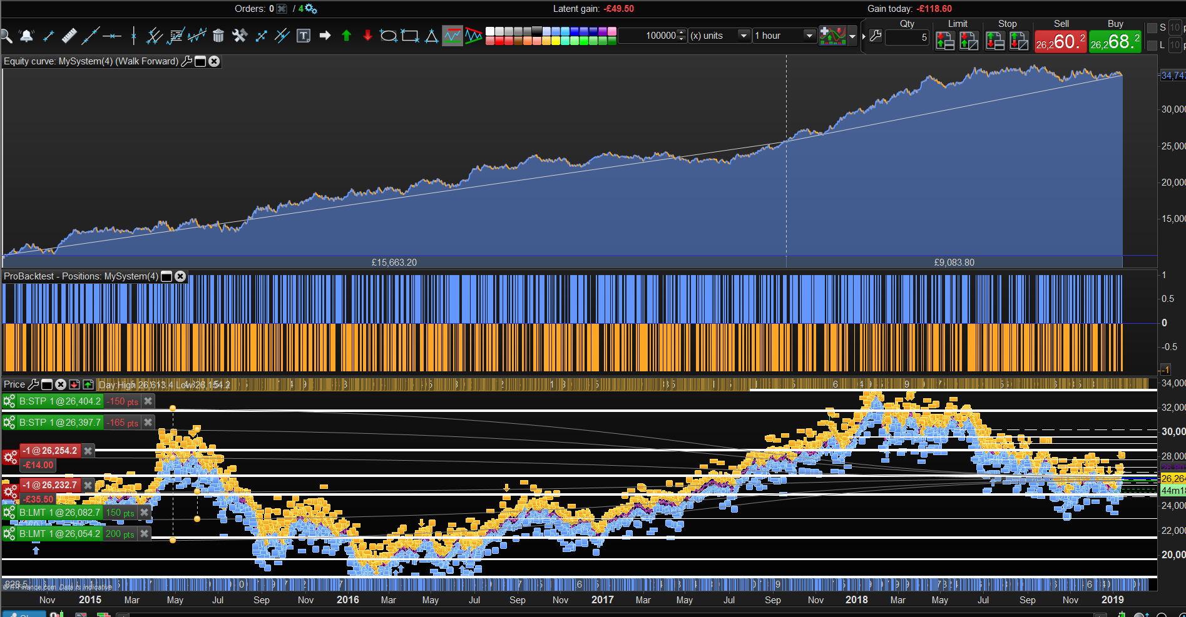Click the Qty input field
Image resolution: width=1186 pixels, height=617 pixels.
[907, 37]
